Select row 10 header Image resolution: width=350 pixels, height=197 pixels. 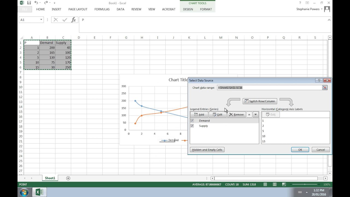click(21, 87)
